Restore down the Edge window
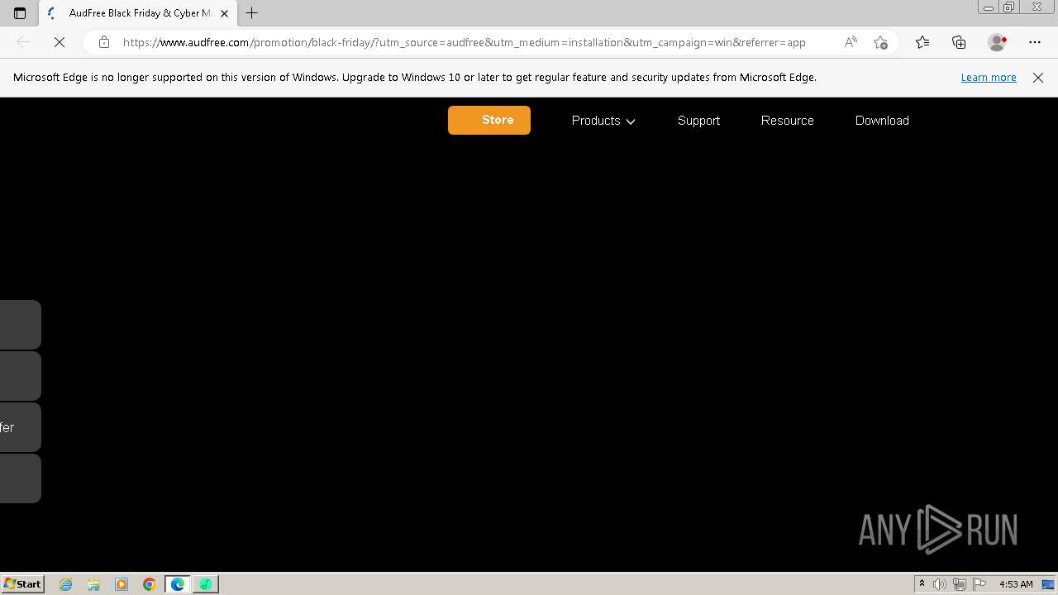 pos(1009,7)
